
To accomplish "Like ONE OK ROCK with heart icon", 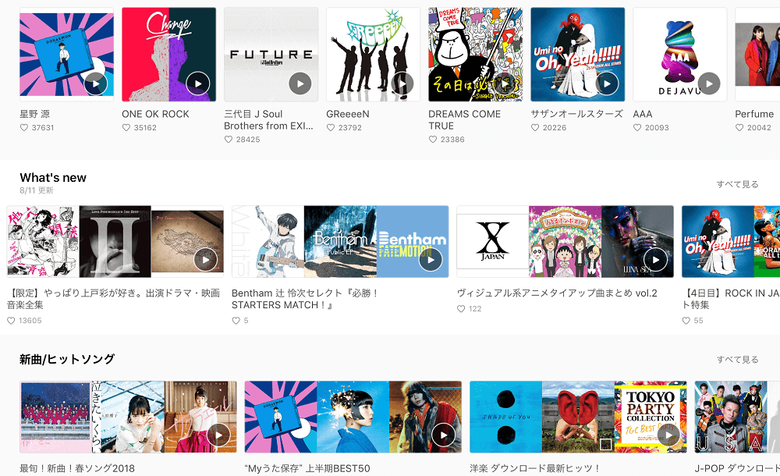I will [126, 127].
